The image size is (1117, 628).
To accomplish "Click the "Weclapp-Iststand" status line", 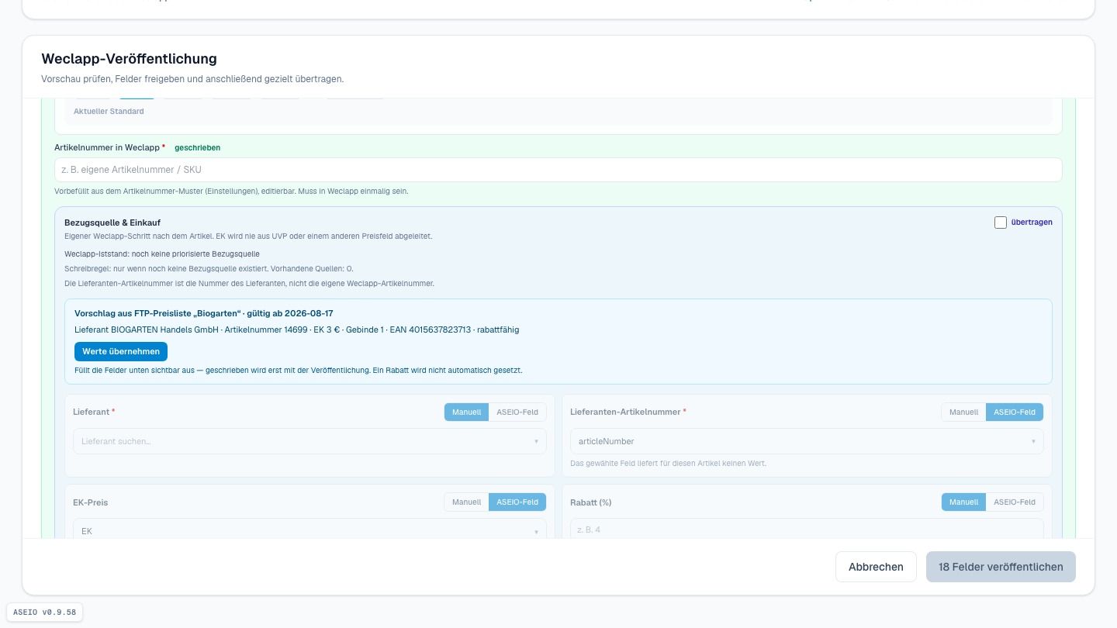I will coord(162,254).
